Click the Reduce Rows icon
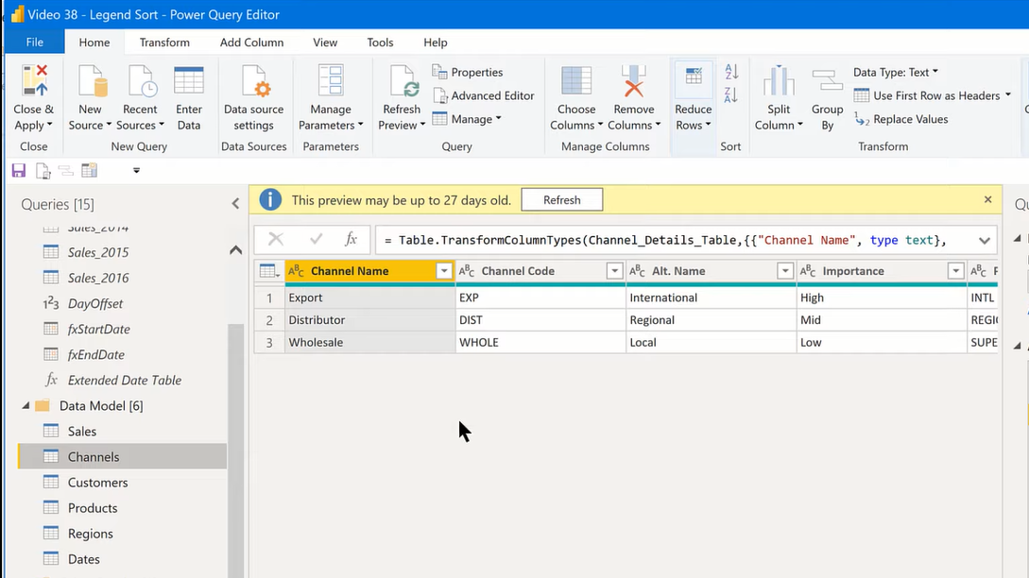1029x578 pixels. click(x=693, y=78)
